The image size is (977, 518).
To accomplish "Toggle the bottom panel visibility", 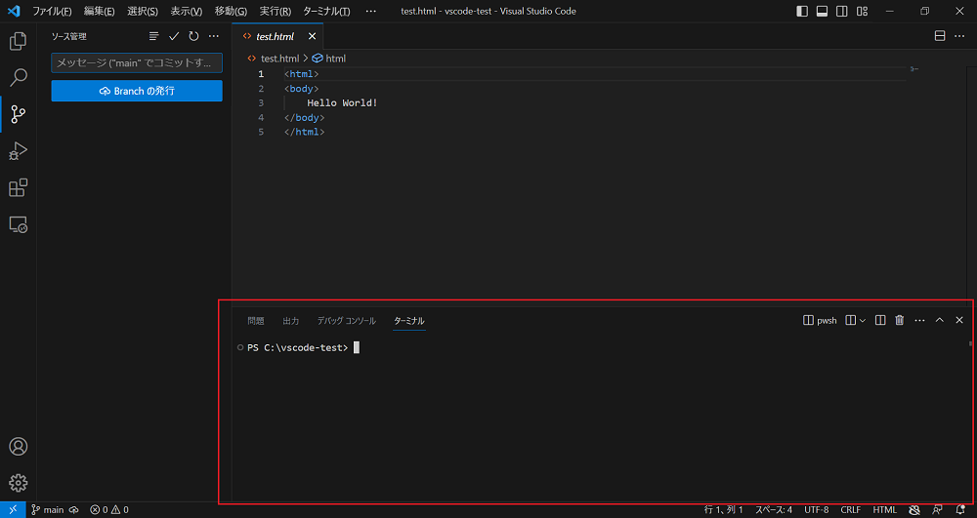I will [x=823, y=12].
